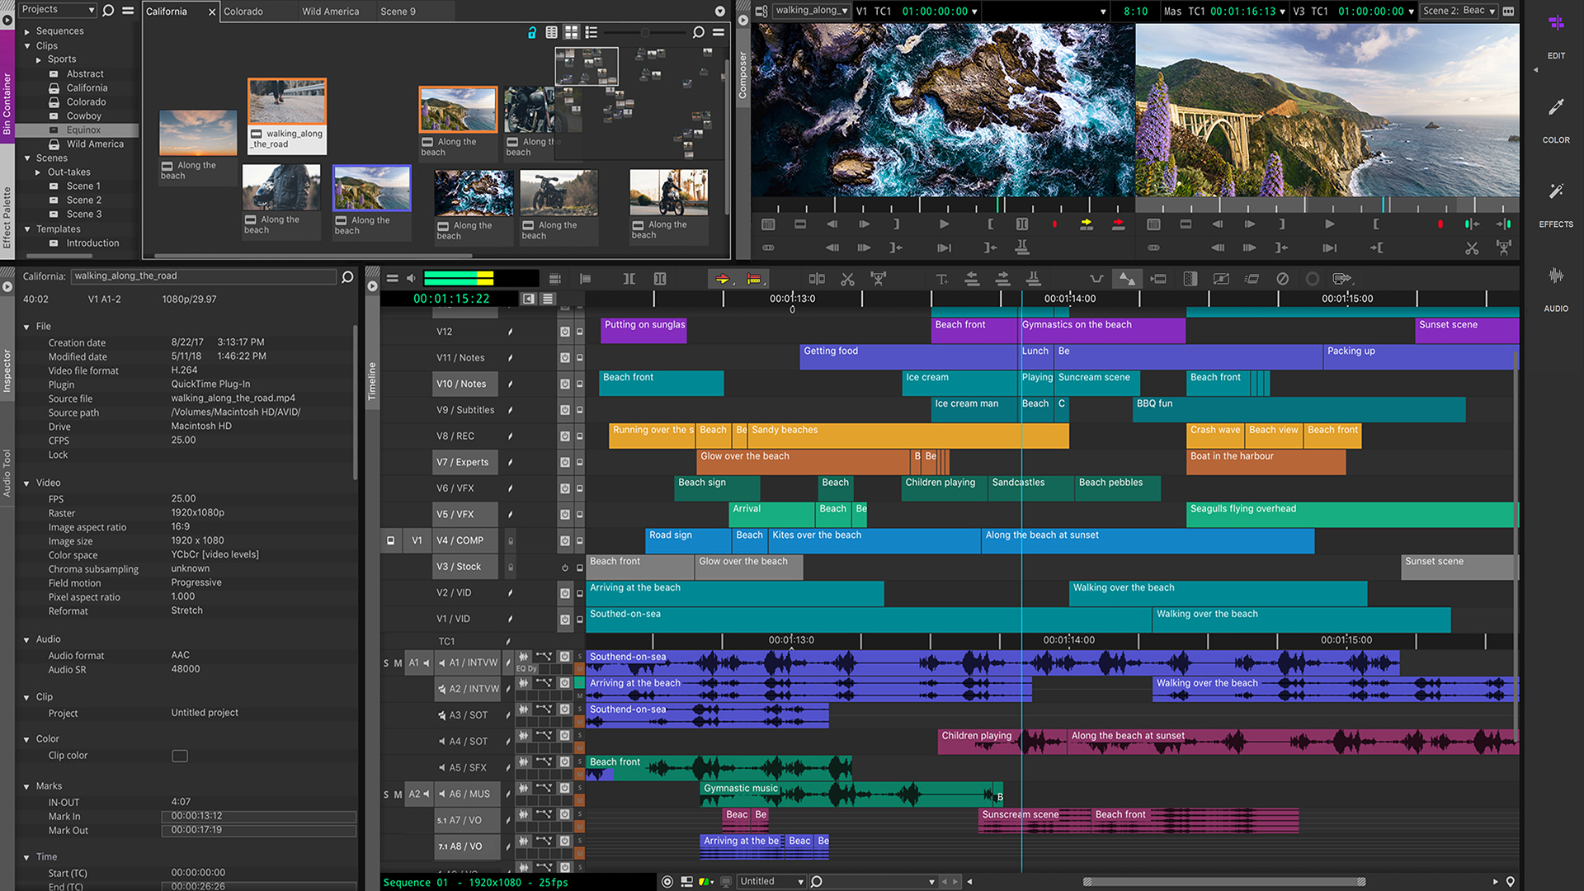Image resolution: width=1584 pixels, height=891 pixels.
Task: Toggle the green bin lock icon
Action: point(532,32)
